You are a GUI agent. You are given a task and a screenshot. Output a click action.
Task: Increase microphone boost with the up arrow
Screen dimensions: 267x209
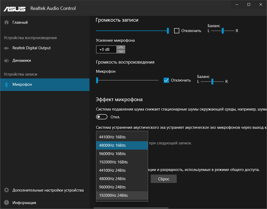click(x=121, y=47)
